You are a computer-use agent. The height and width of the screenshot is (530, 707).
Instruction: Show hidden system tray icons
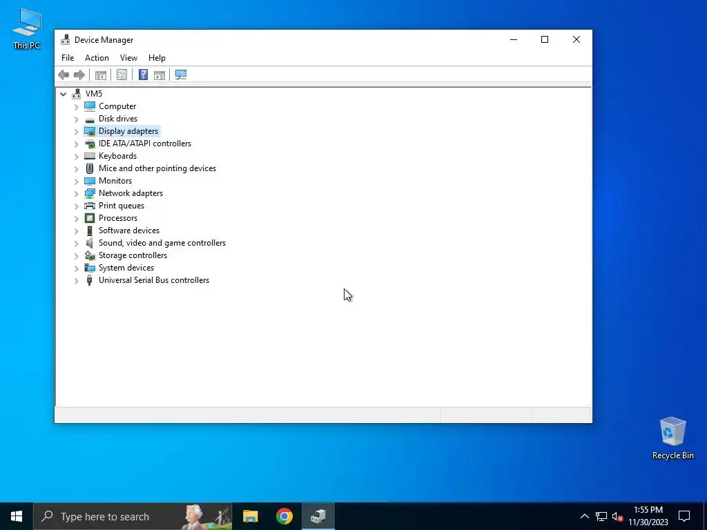click(584, 516)
